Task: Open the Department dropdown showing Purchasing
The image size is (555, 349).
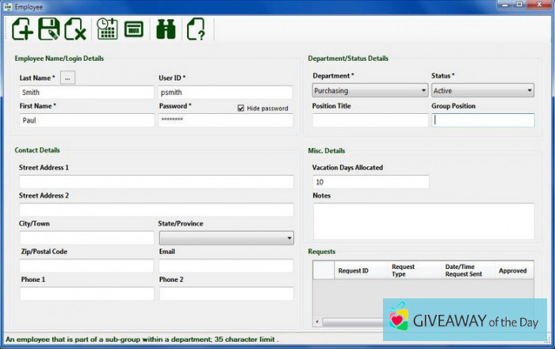Action: tap(369, 91)
